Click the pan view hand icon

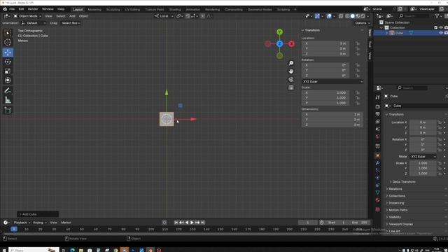(x=291, y=71)
